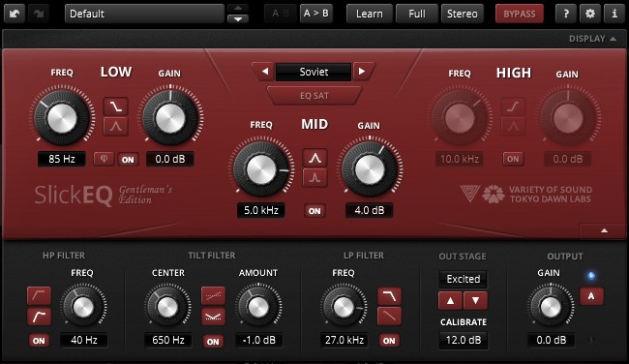This screenshot has height=364, width=629.
Task: Choose steep LP filter slope
Action: [389, 296]
